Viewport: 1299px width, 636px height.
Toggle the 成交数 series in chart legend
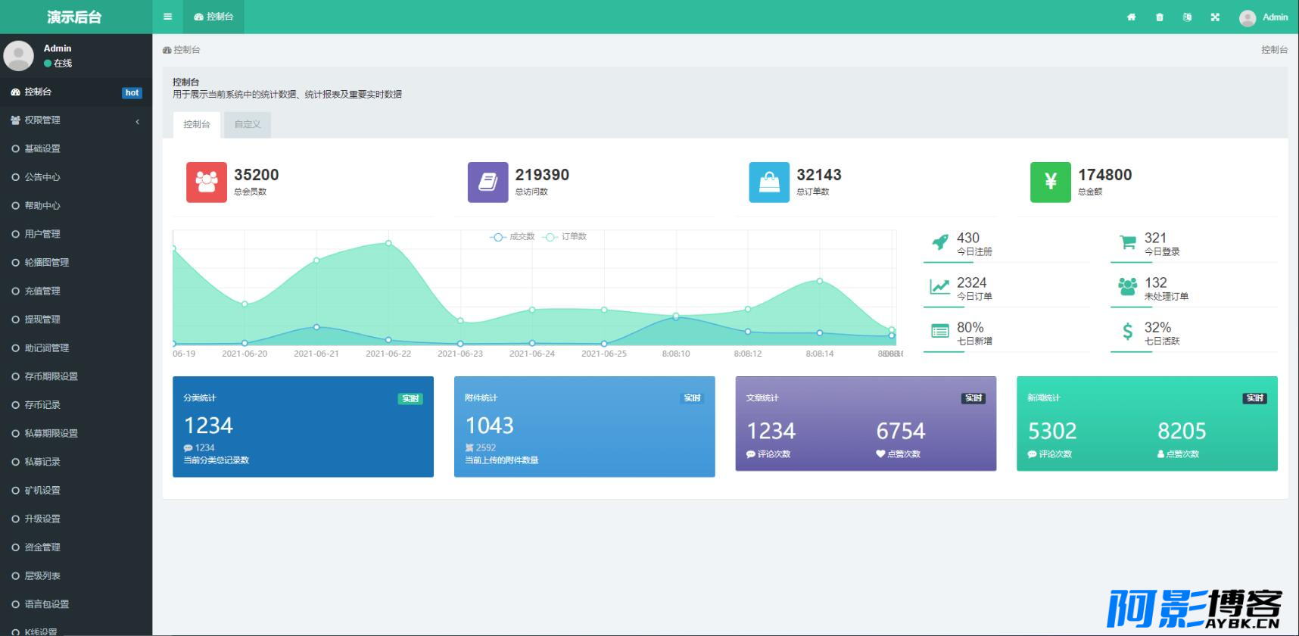pos(512,237)
